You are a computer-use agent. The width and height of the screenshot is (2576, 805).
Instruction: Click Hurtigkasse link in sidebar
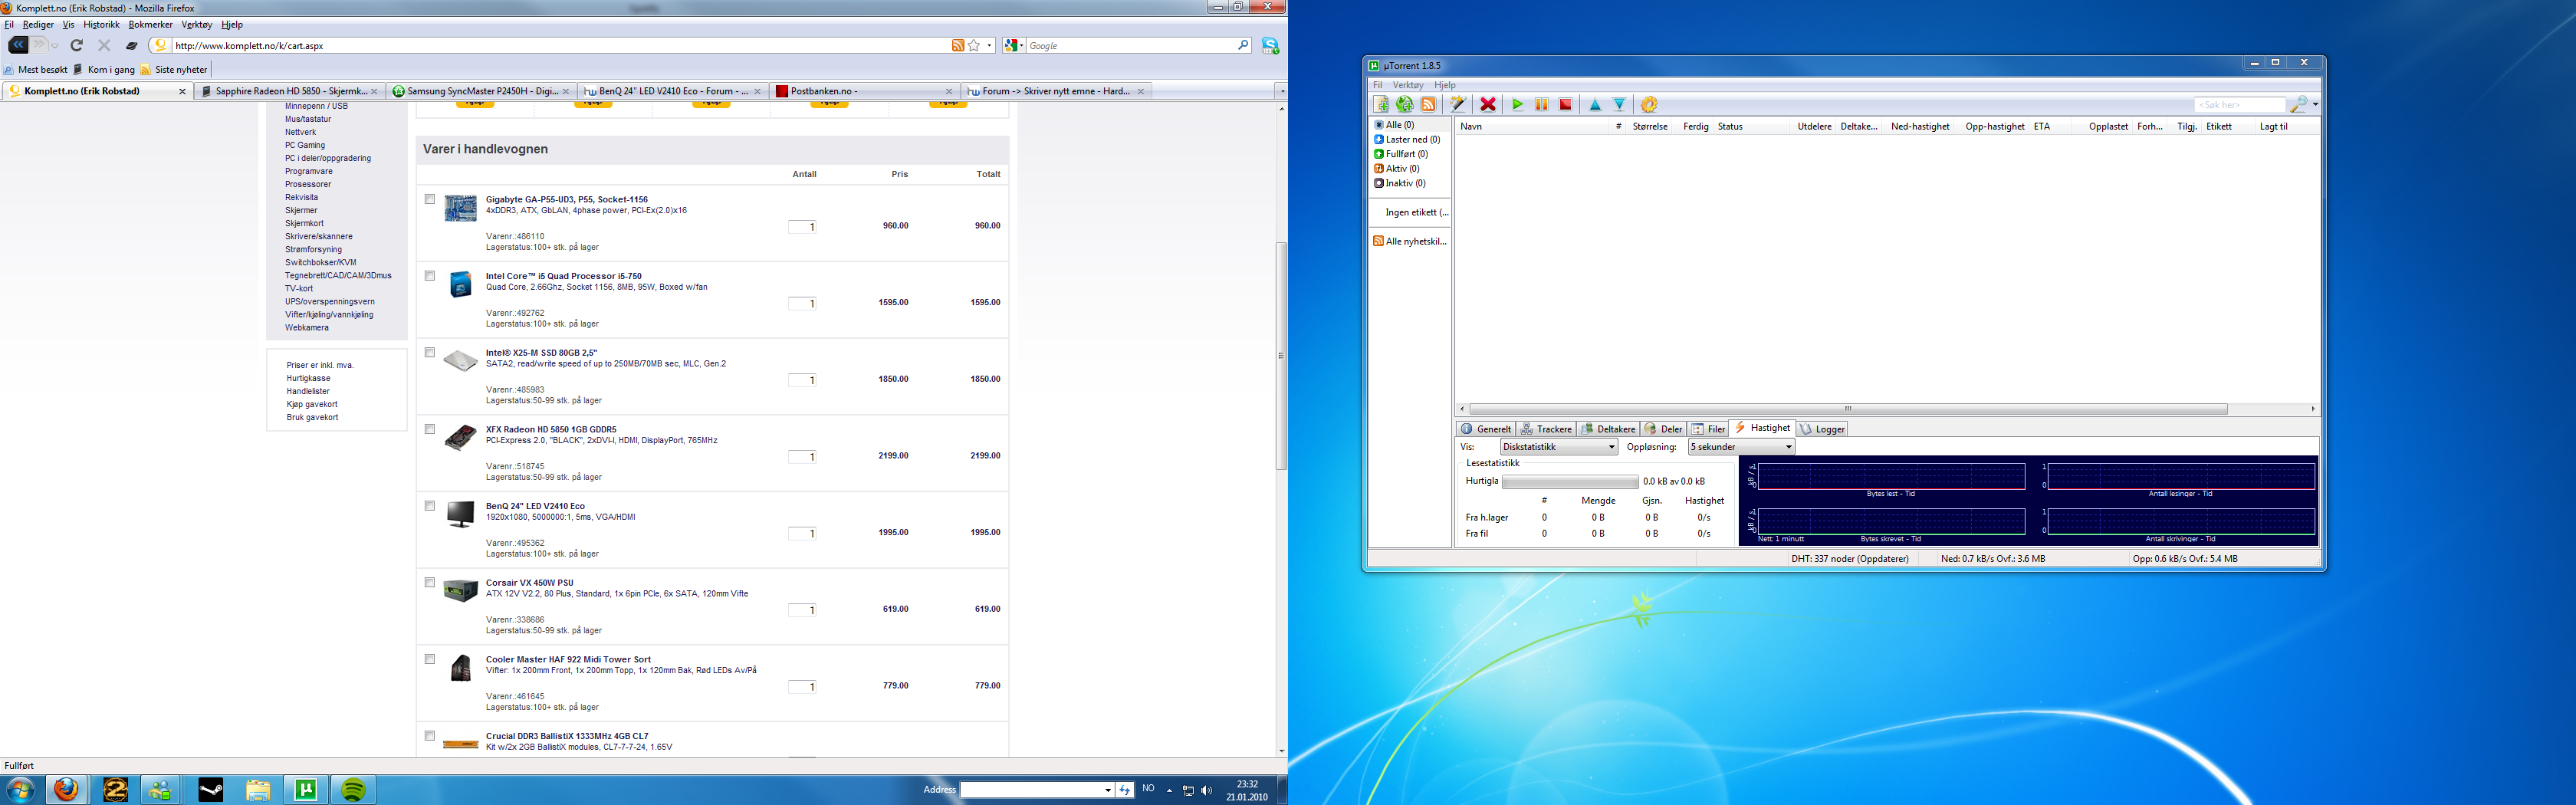point(308,378)
